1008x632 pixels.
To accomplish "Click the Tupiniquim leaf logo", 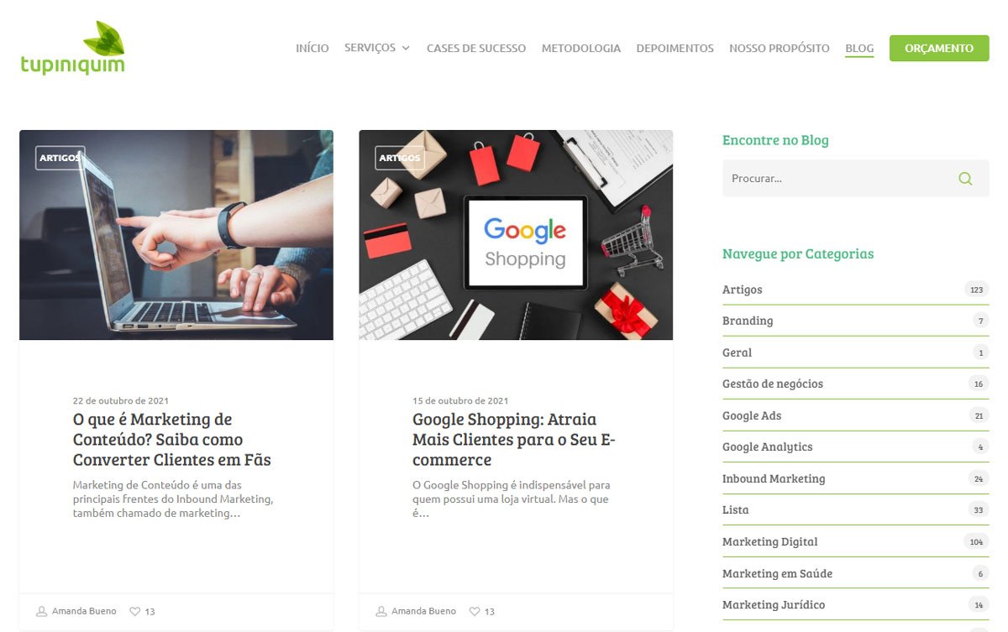I will pyautogui.click(x=73, y=48).
